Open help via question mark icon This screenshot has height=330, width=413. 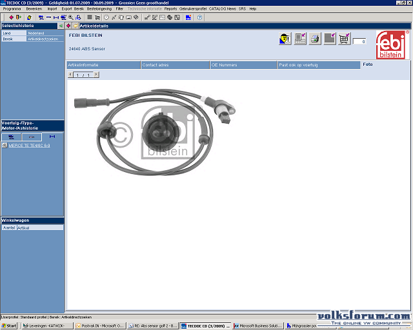199,17
